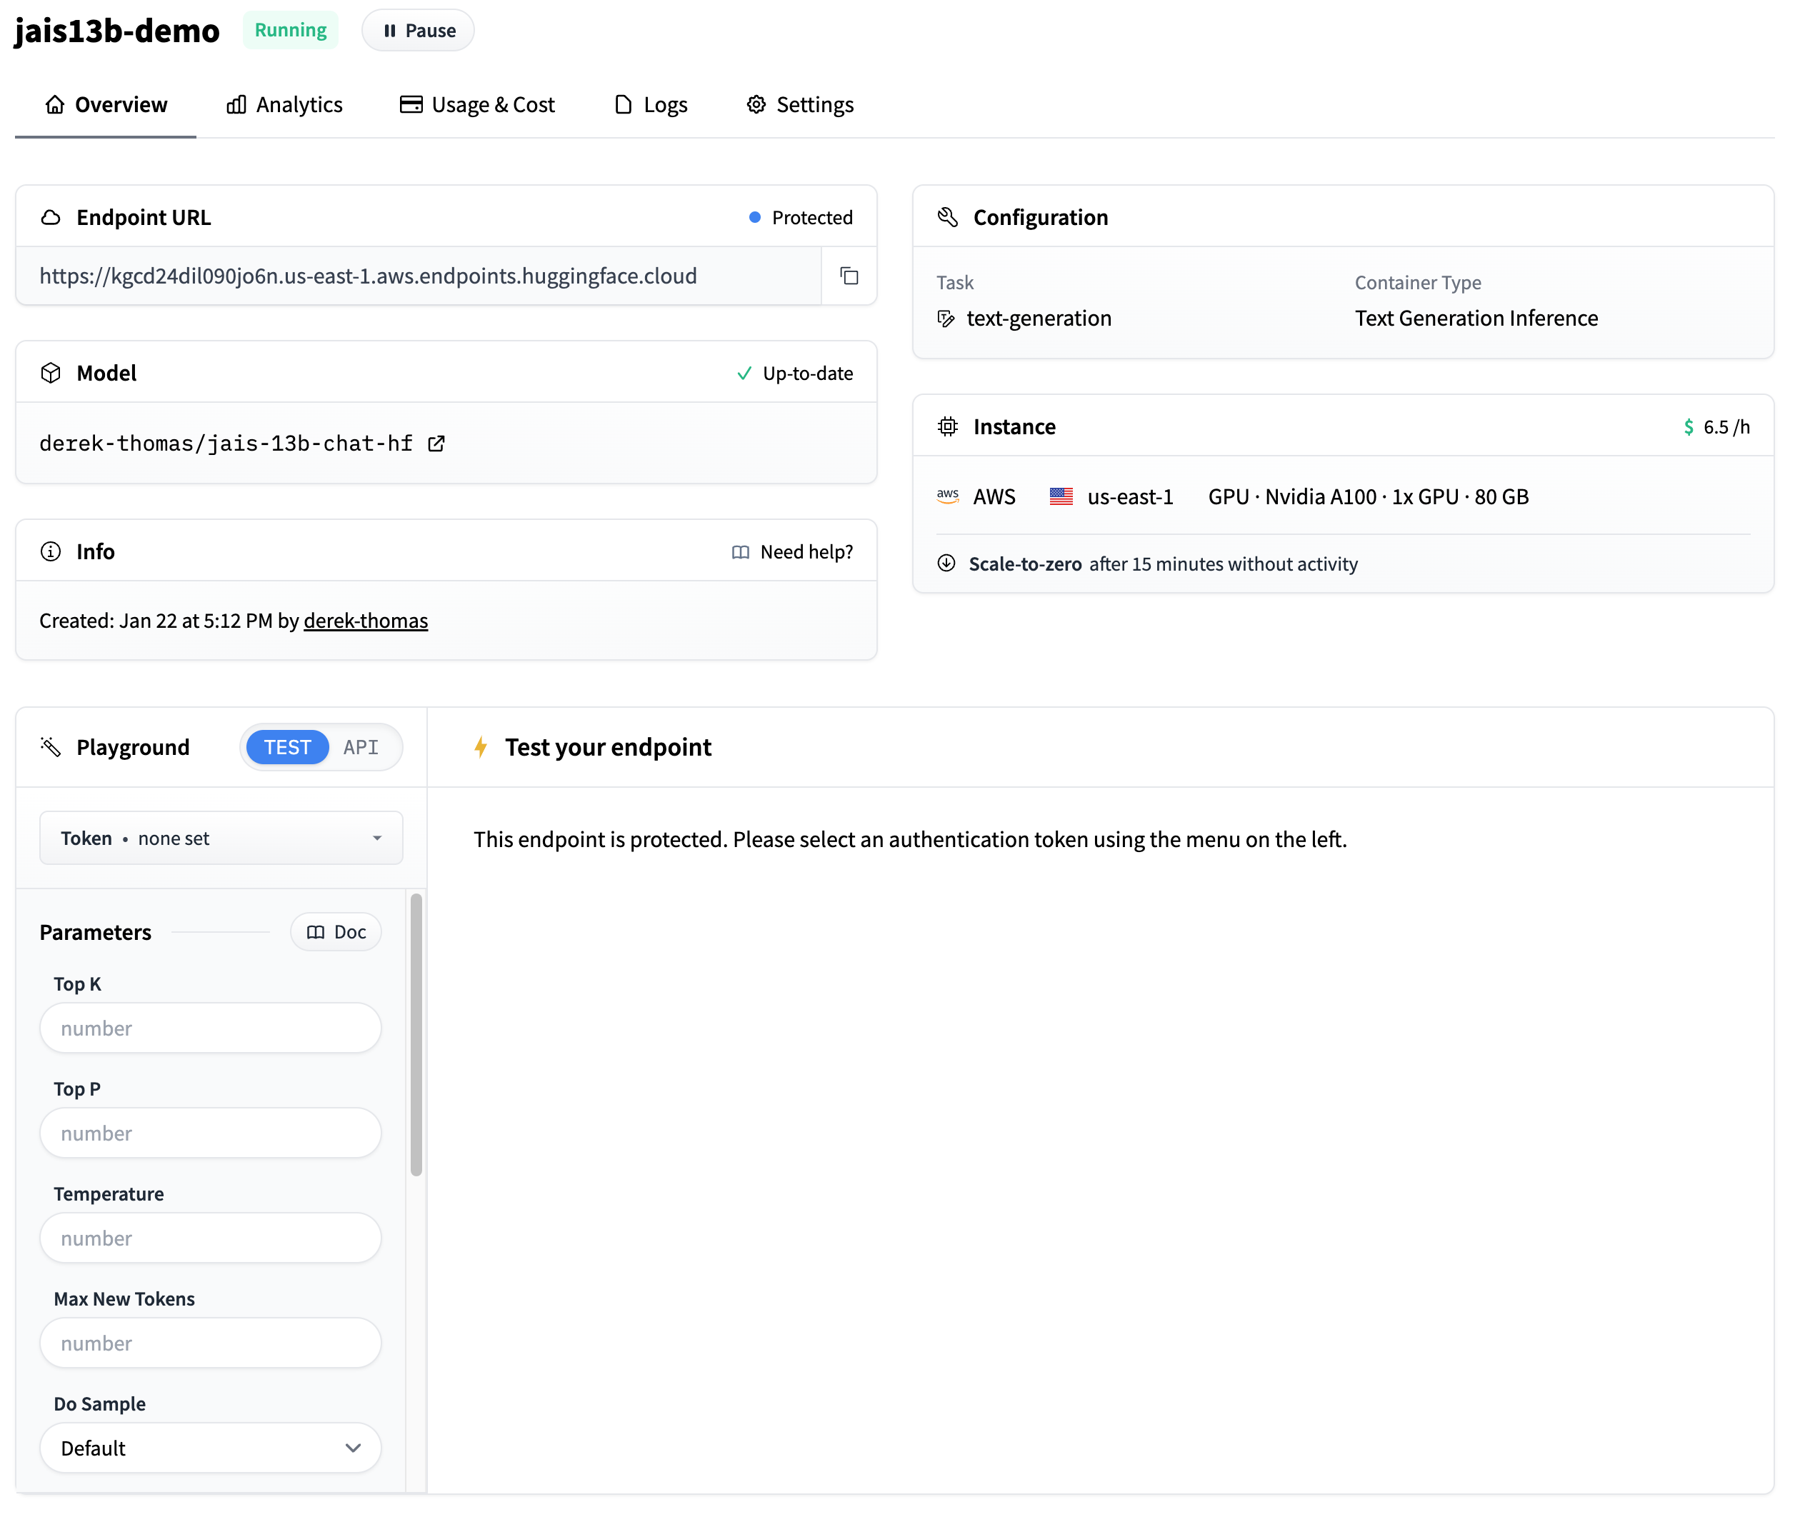Viewport: 1820px width, 1537px height.
Task: Open the Usage & Cost tab
Action: [x=476, y=104]
